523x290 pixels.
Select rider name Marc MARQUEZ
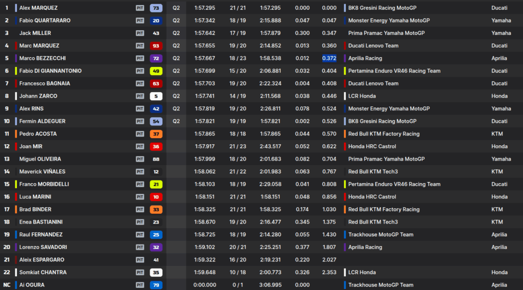click(x=39, y=46)
